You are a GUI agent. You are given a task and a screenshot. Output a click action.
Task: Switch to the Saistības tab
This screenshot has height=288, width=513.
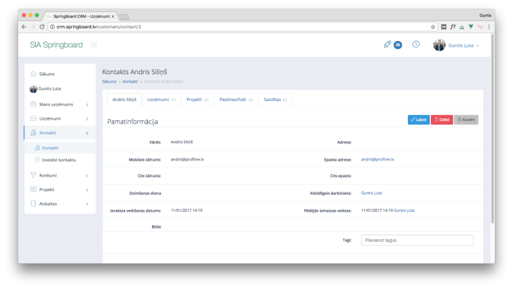(275, 100)
